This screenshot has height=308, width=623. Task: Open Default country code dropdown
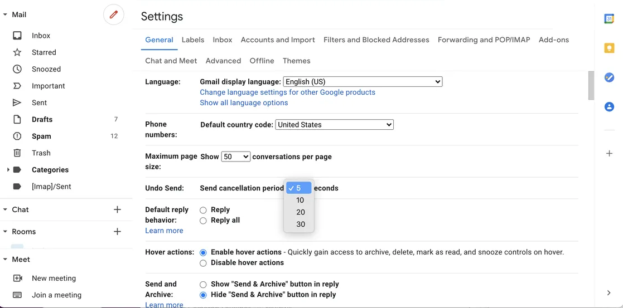pos(334,125)
